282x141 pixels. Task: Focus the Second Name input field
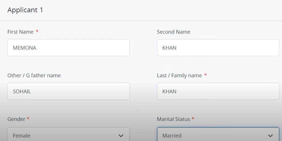(218, 48)
